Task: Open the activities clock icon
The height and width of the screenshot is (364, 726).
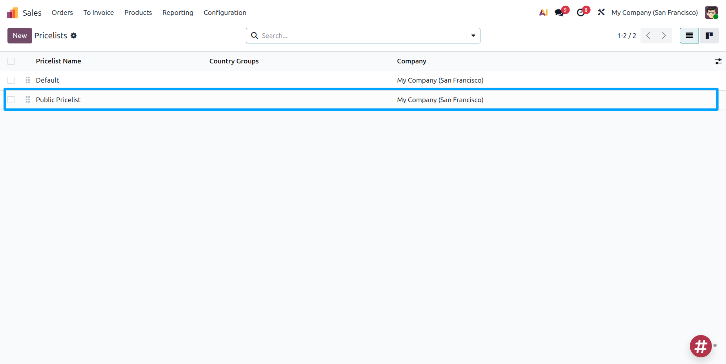Action: tap(581, 12)
